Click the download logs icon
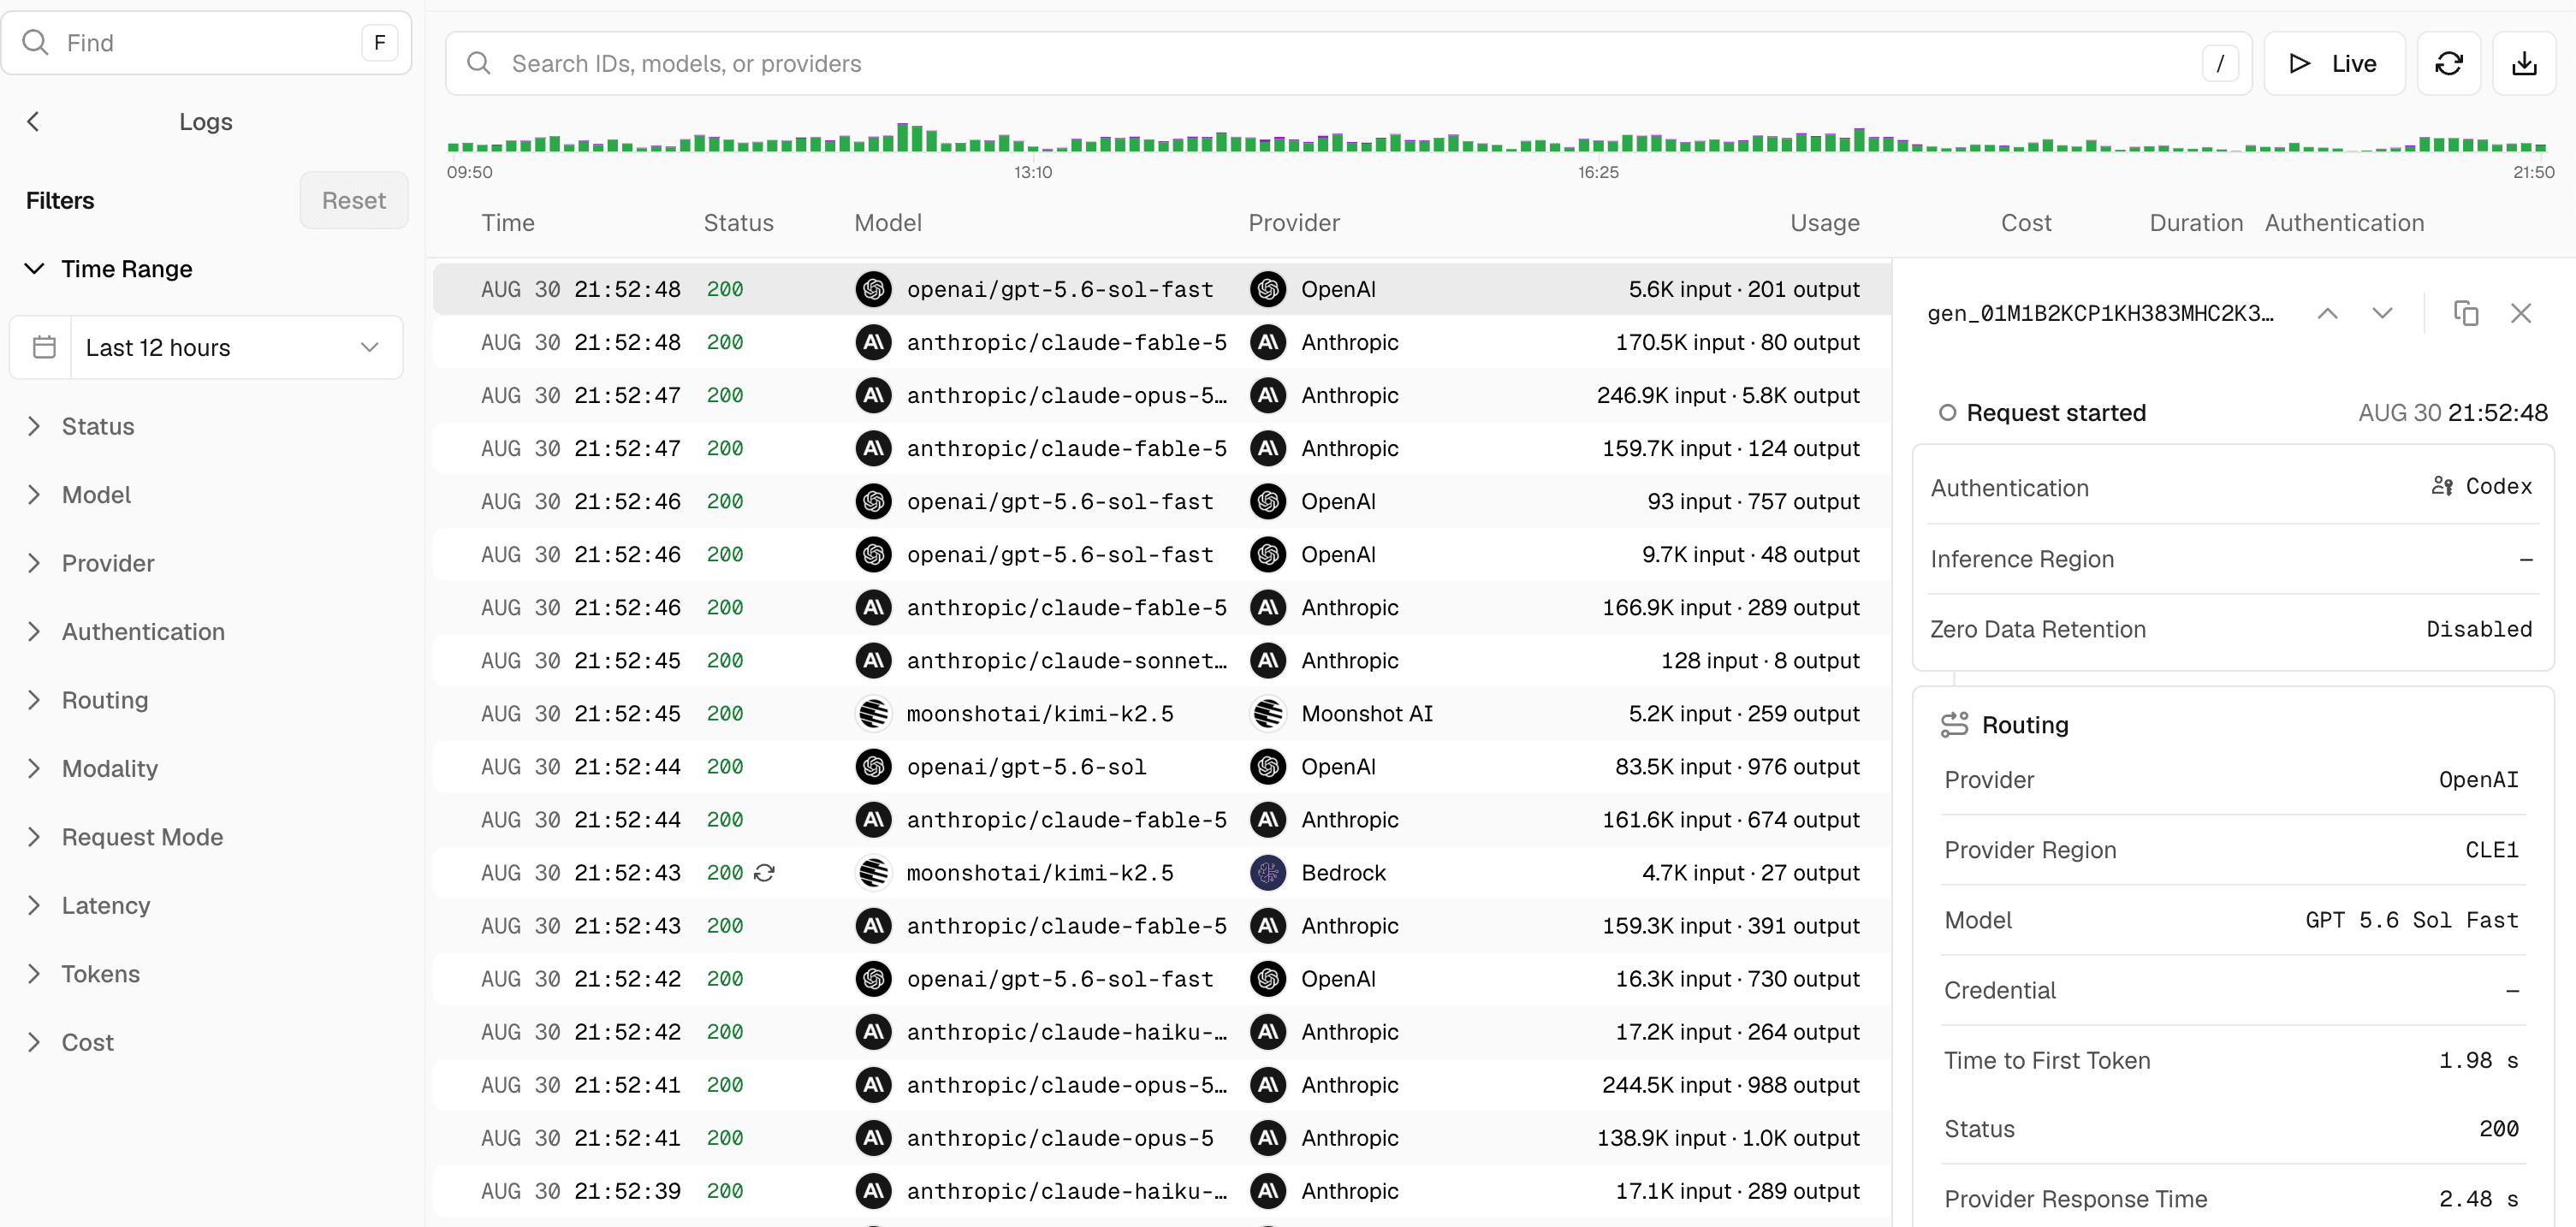 point(2524,64)
